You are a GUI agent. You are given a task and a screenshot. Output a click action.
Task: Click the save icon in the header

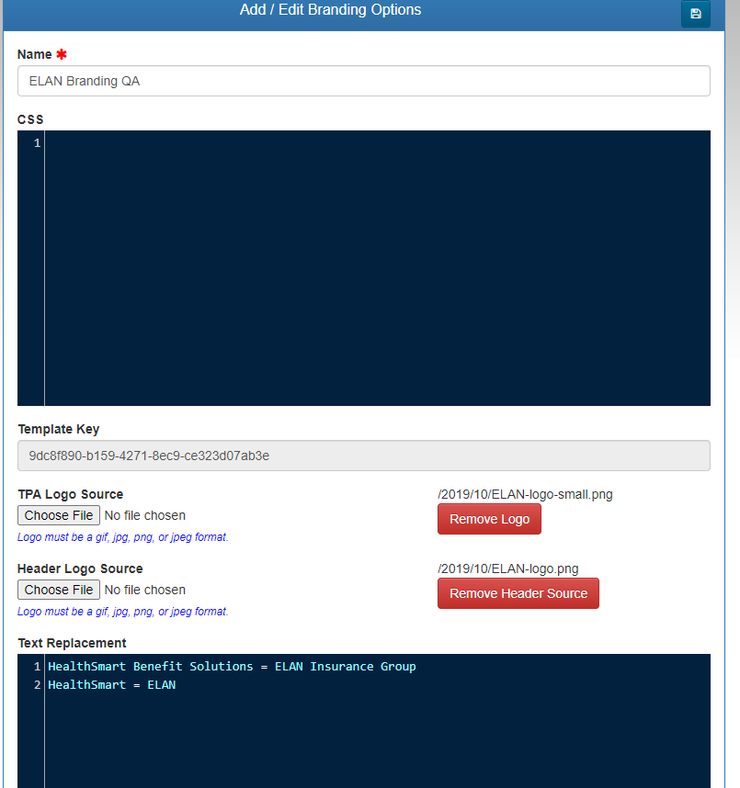[x=695, y=14]
